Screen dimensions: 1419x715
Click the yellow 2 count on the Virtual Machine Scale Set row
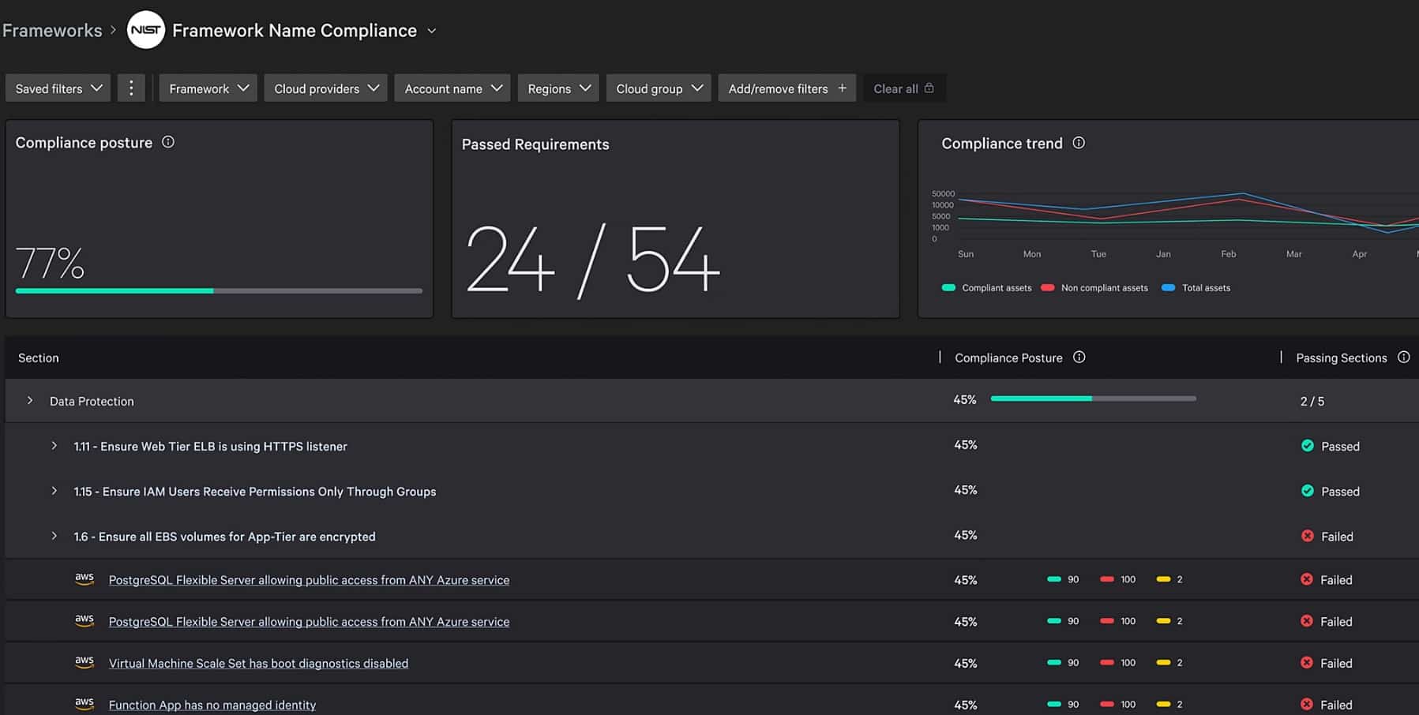(x=1180, y=663)
